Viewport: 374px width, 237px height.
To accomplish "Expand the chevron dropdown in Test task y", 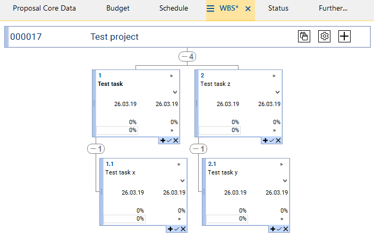I will (x=285, y=181).
